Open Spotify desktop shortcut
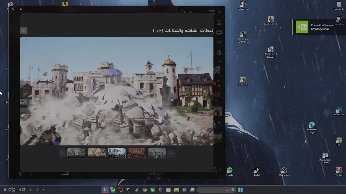Image resolution: width=346 pixels, height=194 pixels. pos(229,172)
